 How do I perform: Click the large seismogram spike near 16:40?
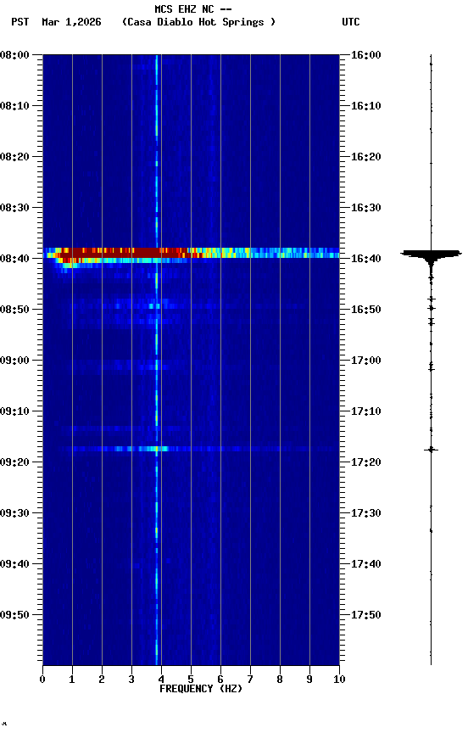431,255
